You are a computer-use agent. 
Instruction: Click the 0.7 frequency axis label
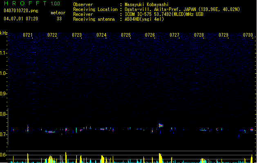pos(3,134)
